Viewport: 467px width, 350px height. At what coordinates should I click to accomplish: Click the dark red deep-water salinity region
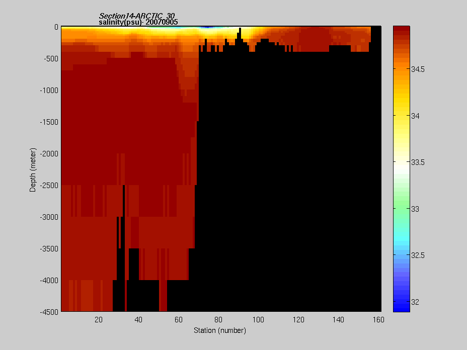click(x=128, y=119)
